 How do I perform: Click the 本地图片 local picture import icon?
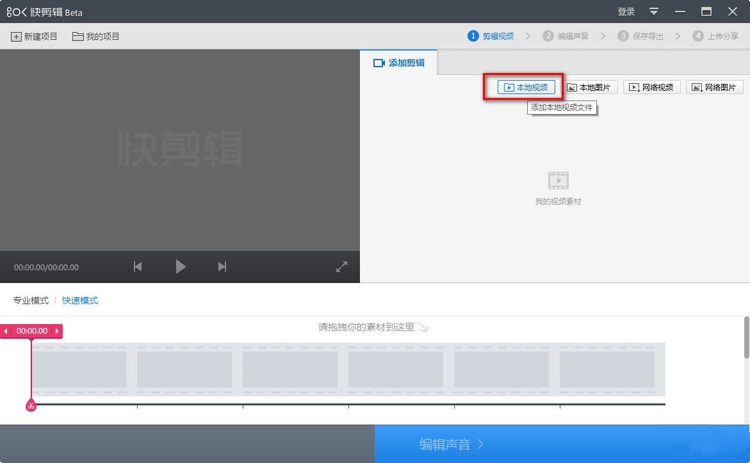[x=572, y=86]
